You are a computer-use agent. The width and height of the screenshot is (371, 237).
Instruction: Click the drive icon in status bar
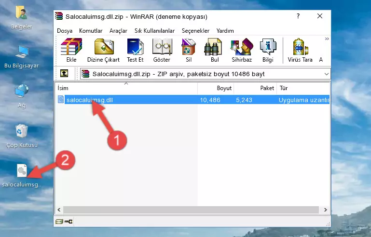(59, 222)
